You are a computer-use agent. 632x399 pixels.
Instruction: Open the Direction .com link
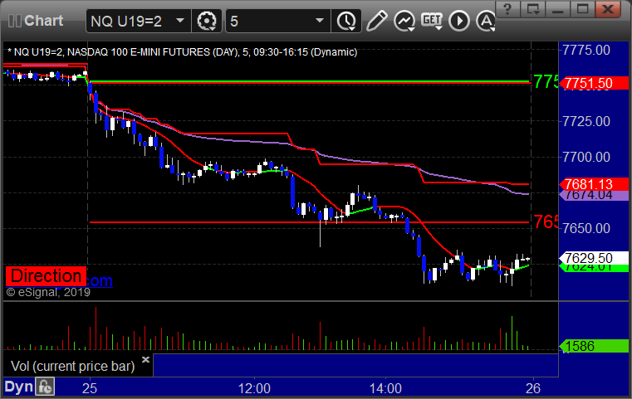click(59, 276)
